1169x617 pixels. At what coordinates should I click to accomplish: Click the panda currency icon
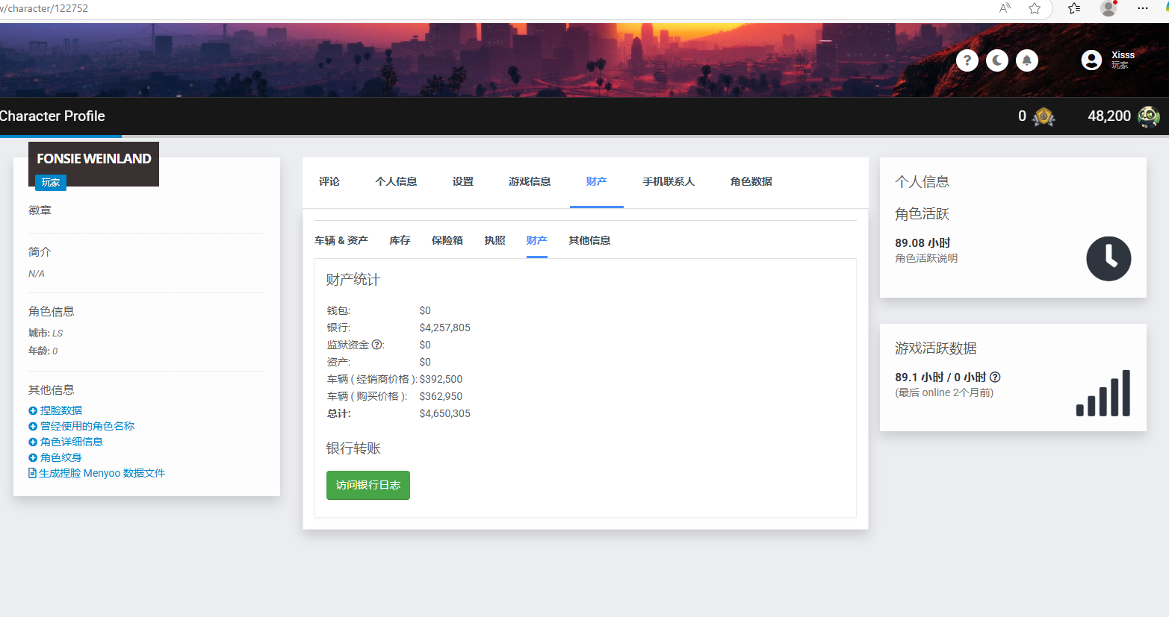[1148, 116]
